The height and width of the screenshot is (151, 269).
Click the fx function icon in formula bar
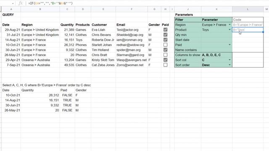(x=21, y=3)
